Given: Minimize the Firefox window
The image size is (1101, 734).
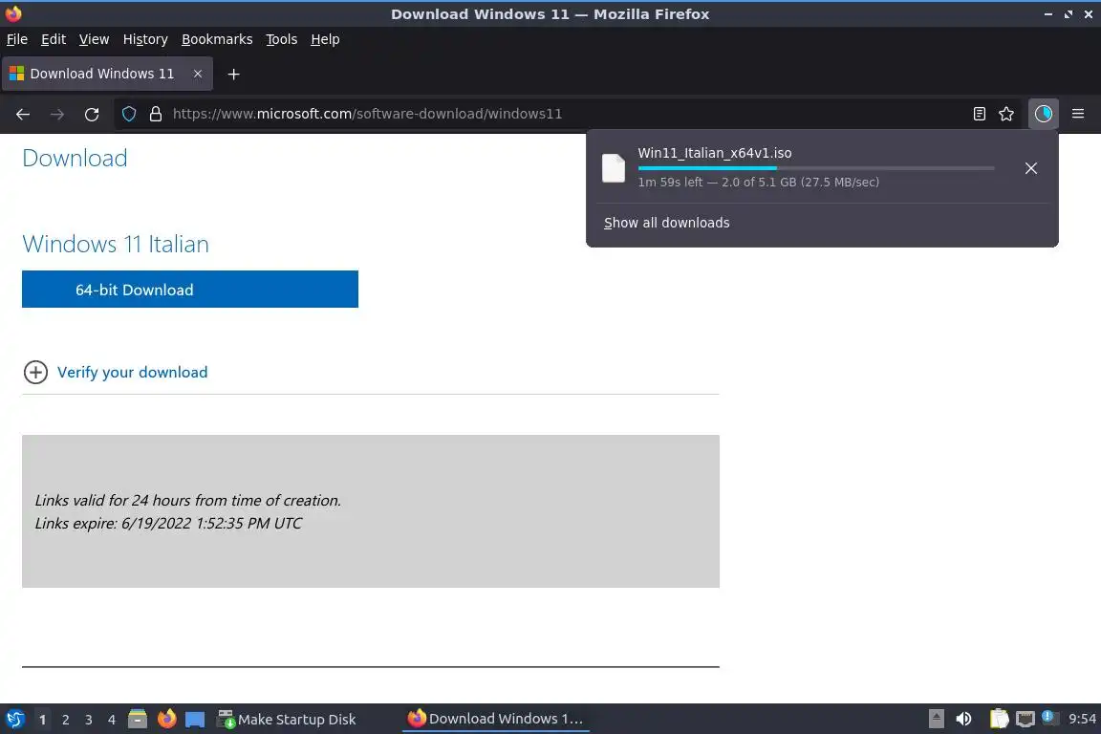Looking at the screenshot, I should pyautogui.click(x=1048, y=14).
